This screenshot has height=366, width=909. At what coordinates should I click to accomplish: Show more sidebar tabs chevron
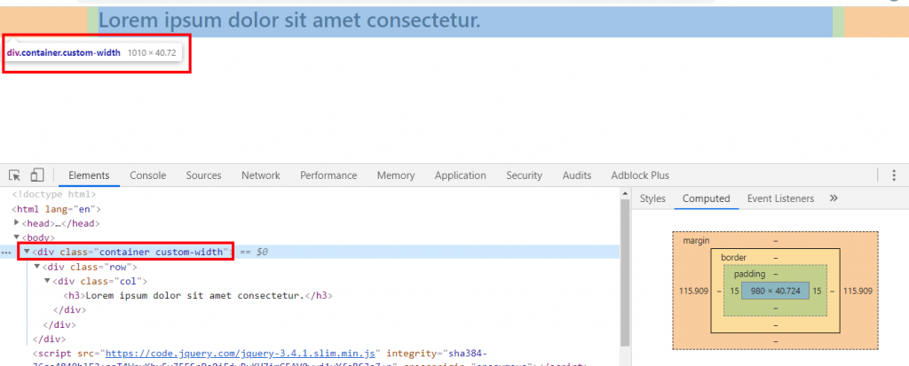[x=834, y=198]
